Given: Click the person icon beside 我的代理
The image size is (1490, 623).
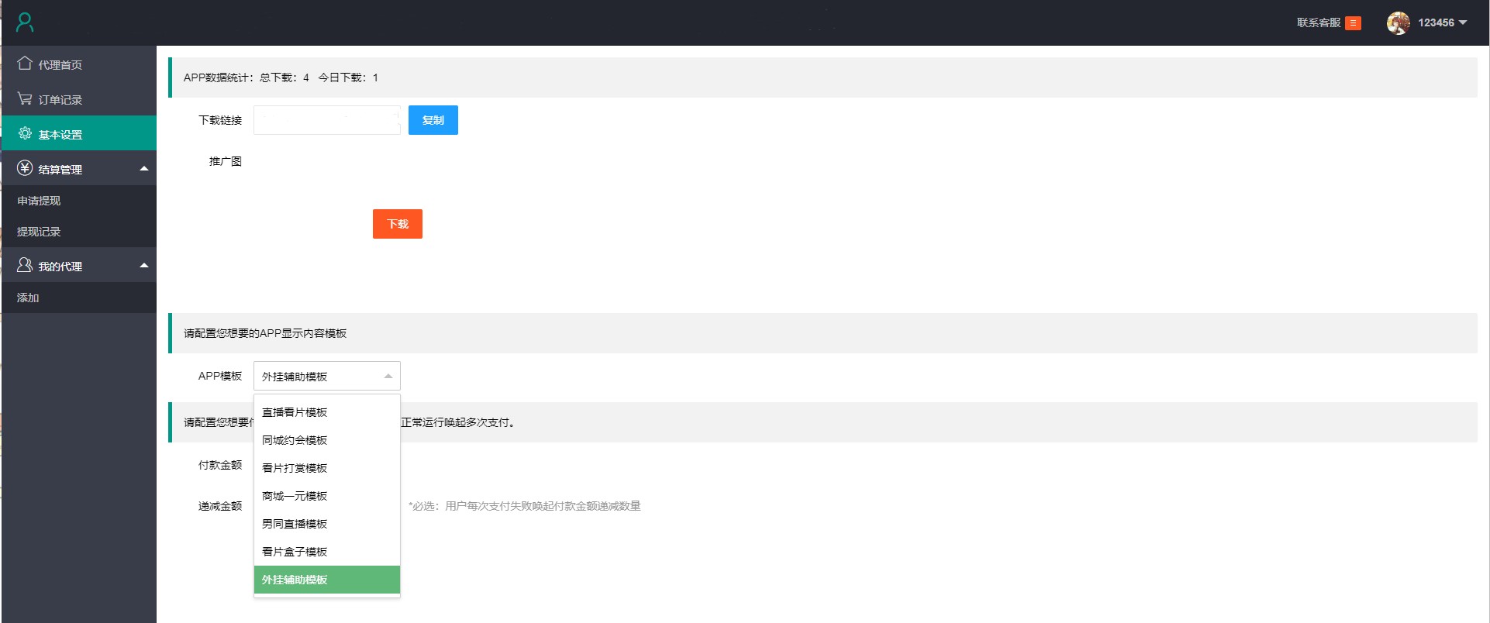Looking at the screenshot, I should (25, 265).
